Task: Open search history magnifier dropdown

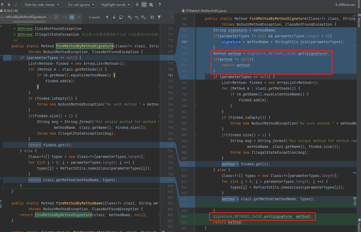Action: click(x=2, y=17)
